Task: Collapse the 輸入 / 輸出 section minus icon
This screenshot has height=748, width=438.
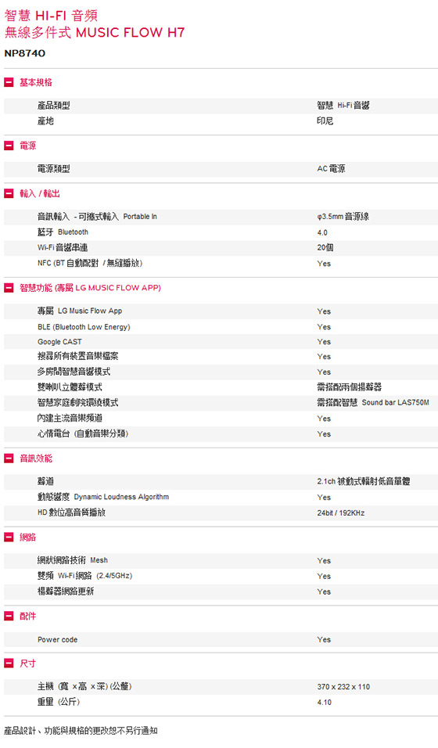Action: [9, 193]
